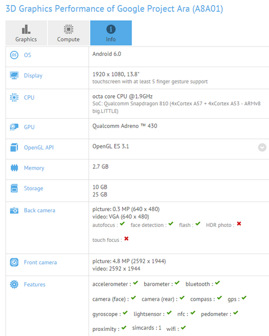Click the HDR photo red cross
269x336 pixels.
239,223
